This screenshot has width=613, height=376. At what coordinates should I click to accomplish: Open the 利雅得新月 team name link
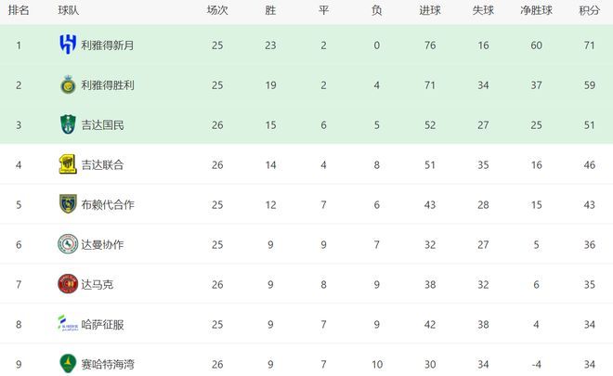(108, 45)
